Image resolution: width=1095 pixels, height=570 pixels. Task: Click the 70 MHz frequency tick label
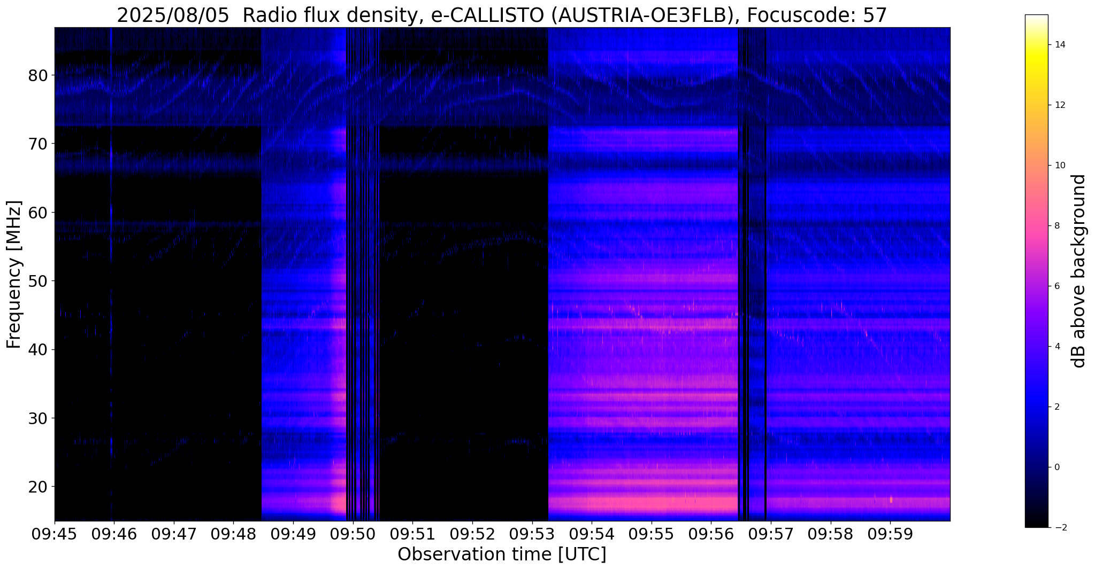point(39,144)
